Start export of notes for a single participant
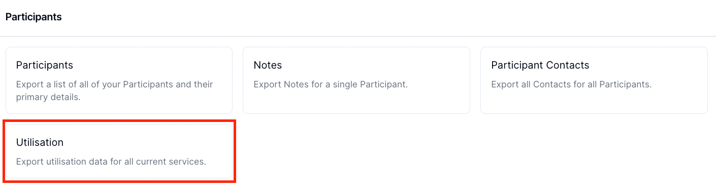 pos(356,80)
